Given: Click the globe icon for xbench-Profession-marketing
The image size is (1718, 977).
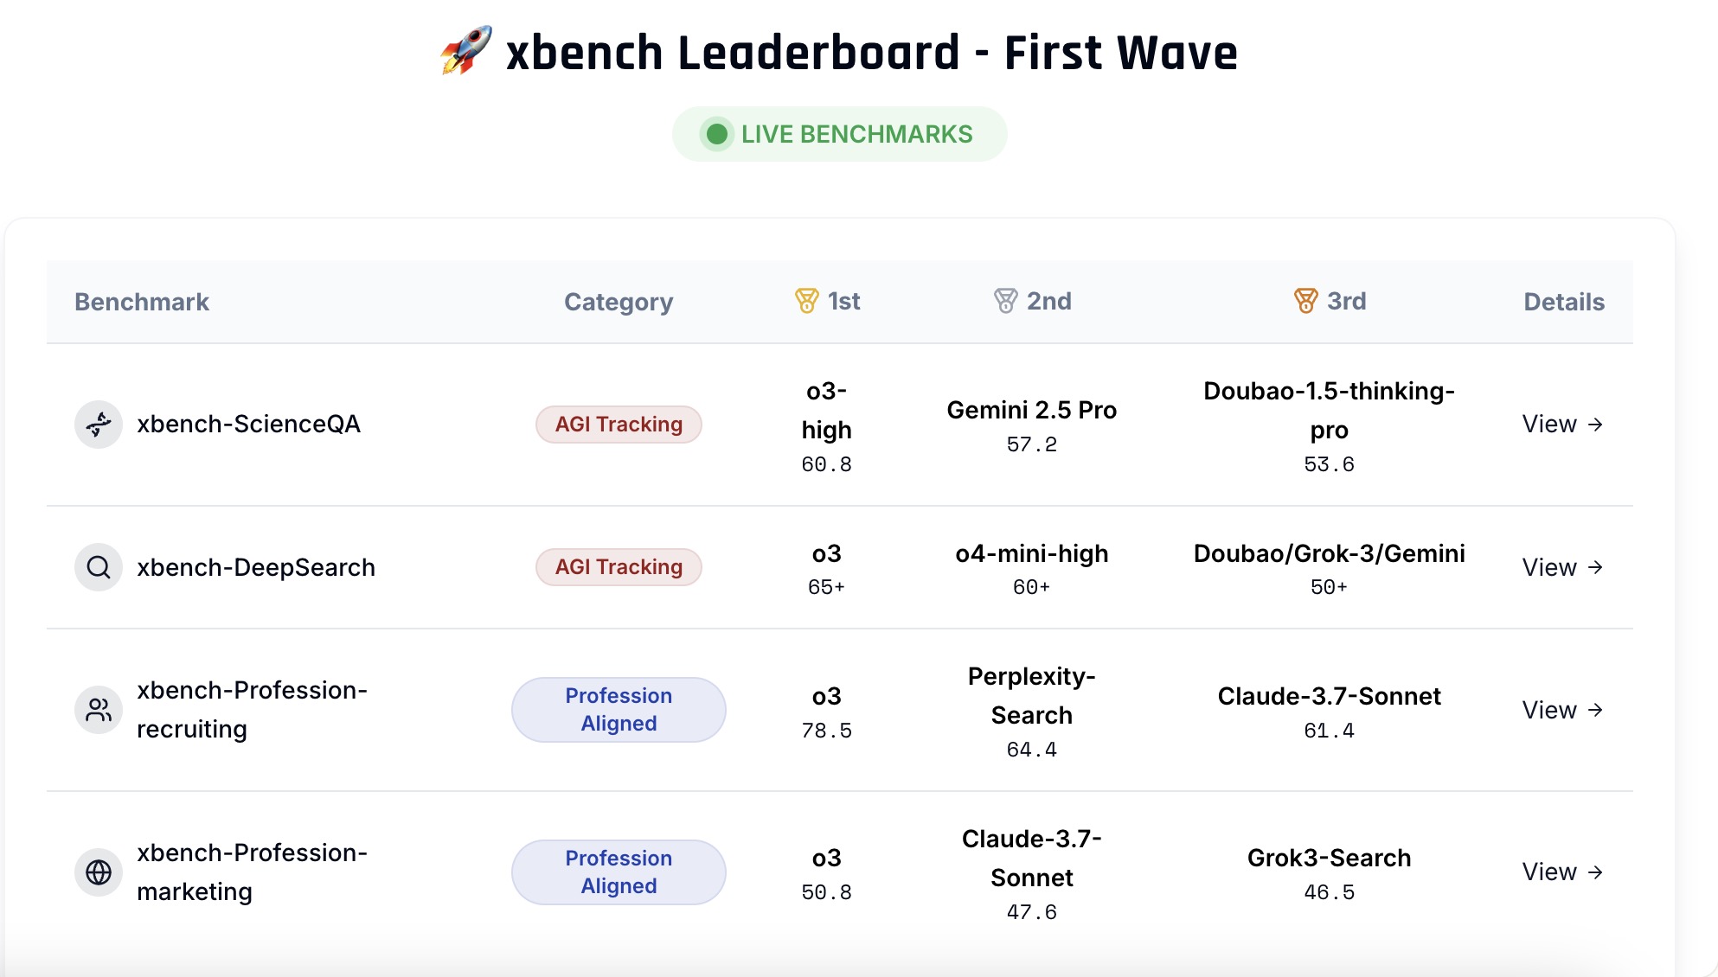Looking at the screenshot, I should click(x=99, y=872).
